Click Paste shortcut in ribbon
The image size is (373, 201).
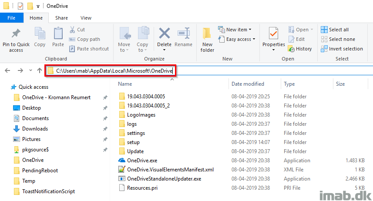[x=89, y=49]
